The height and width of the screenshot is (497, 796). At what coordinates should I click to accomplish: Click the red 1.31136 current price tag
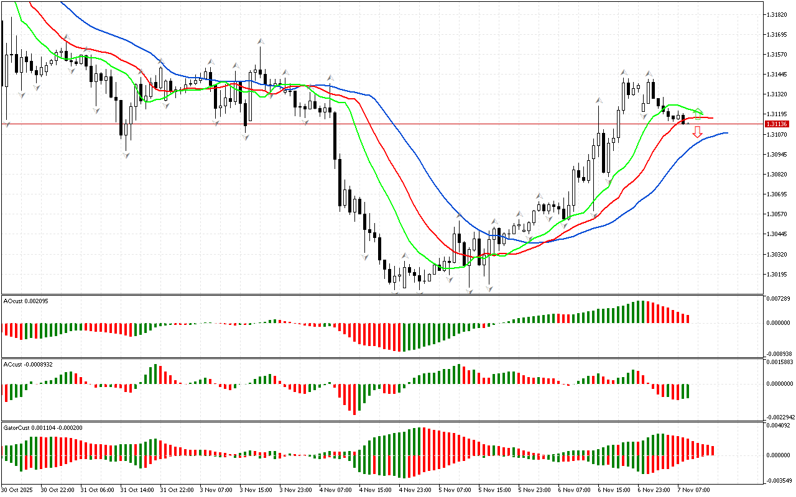click(777, 124)
